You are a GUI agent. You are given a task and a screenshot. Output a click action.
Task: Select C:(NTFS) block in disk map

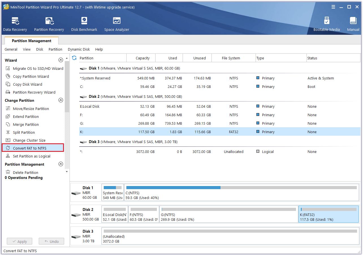coord(241,193)
